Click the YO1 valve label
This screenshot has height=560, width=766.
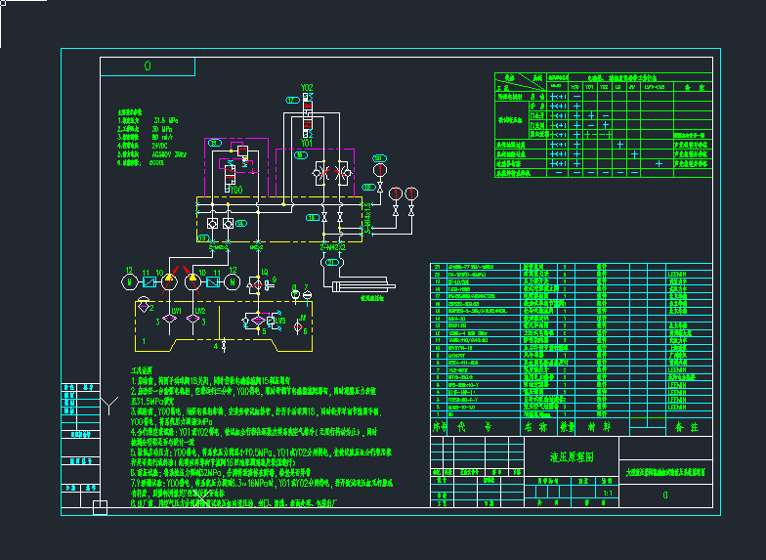tap(306, 143)
